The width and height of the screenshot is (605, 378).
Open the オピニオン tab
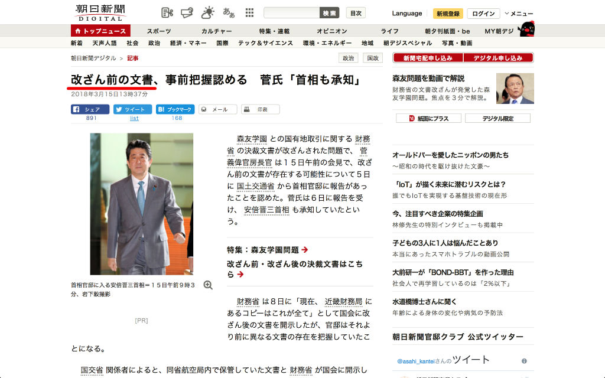(x=332, y=31)
